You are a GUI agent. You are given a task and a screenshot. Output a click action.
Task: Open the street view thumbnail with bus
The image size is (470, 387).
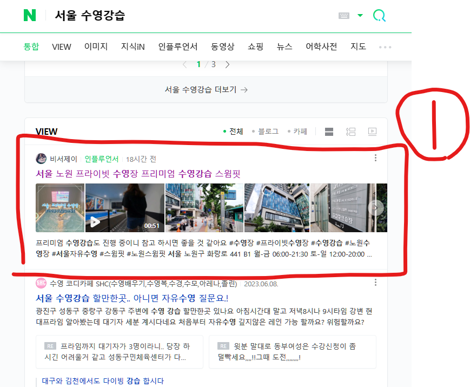point(204,208)
